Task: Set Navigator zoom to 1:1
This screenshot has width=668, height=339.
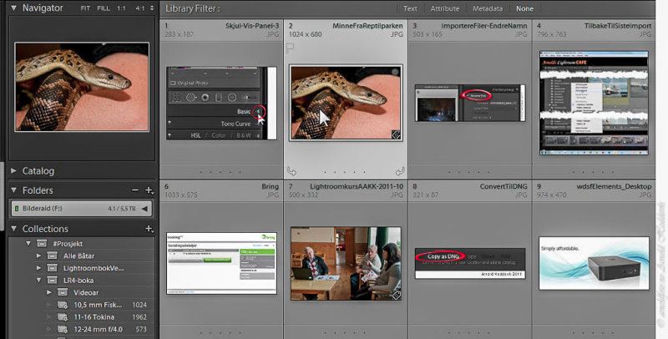Action: click(x=121, y=8)
